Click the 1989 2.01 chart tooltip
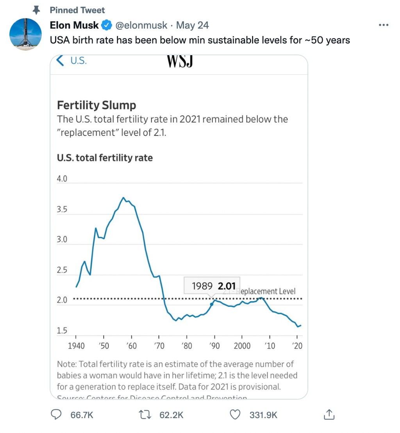400x433 pixels. 212,286
